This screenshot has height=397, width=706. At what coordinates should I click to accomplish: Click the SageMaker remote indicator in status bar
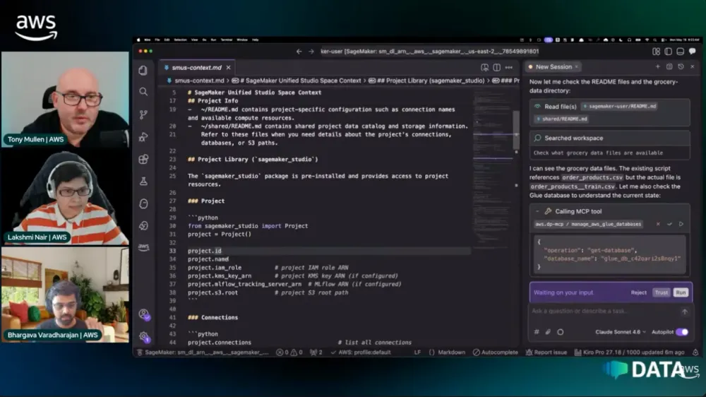(203, 352)
